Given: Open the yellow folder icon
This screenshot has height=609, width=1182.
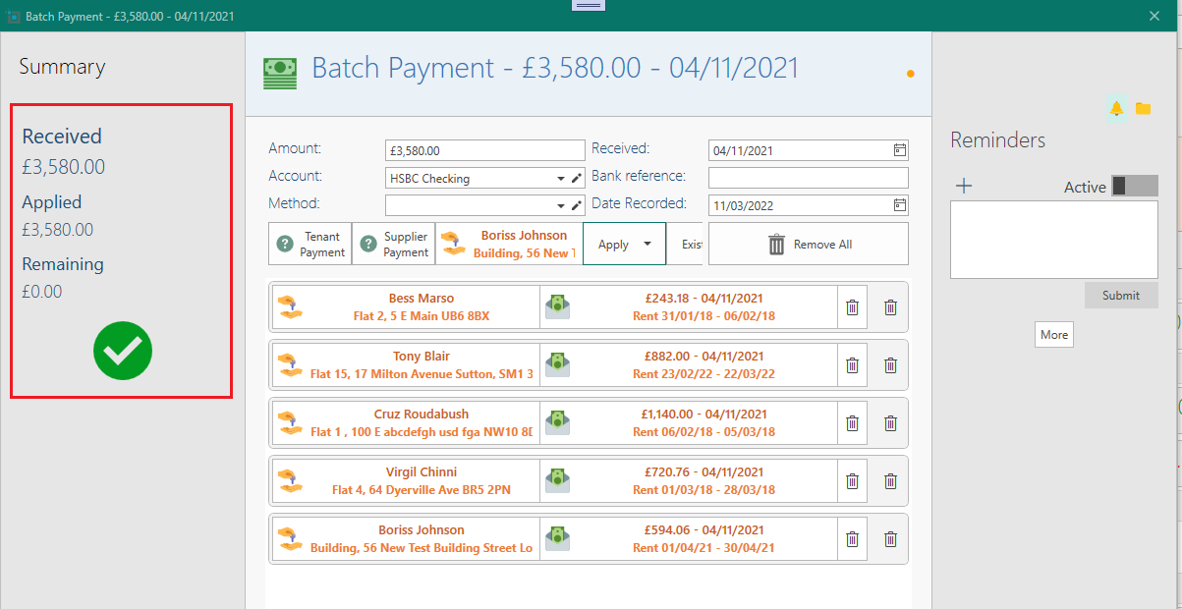Looking at the screenshot, I should click(1143, 108).
